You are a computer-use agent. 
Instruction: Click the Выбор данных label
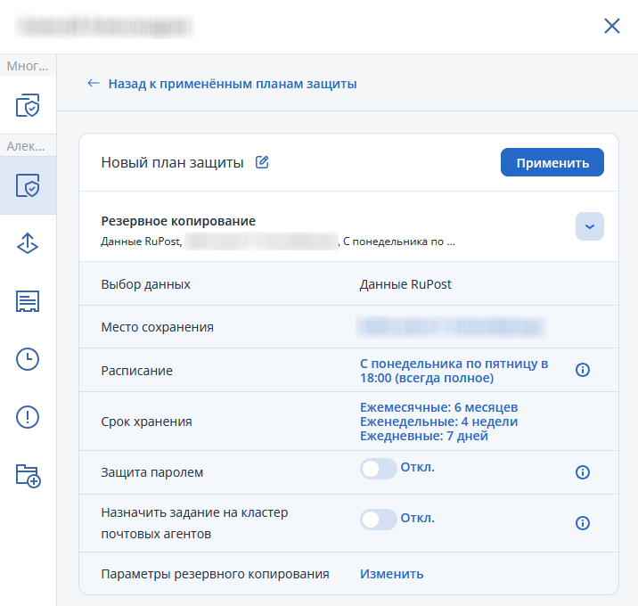[145, 284]
